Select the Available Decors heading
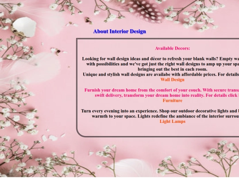The height and width of the screenshot is (179, 239). pos(173,49)
